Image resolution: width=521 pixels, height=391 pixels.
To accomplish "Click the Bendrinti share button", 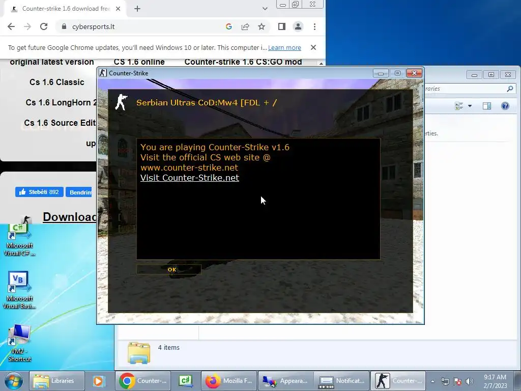I will pos(79,192).
